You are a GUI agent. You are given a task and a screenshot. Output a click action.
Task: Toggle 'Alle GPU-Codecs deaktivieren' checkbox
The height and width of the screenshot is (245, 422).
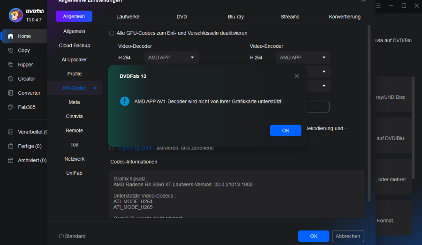112,33
